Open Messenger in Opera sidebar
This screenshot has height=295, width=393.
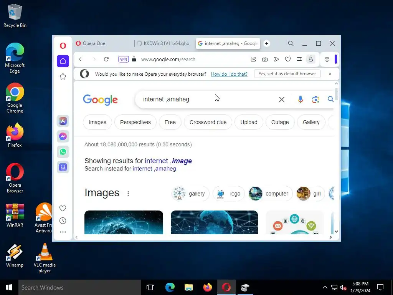63,136
